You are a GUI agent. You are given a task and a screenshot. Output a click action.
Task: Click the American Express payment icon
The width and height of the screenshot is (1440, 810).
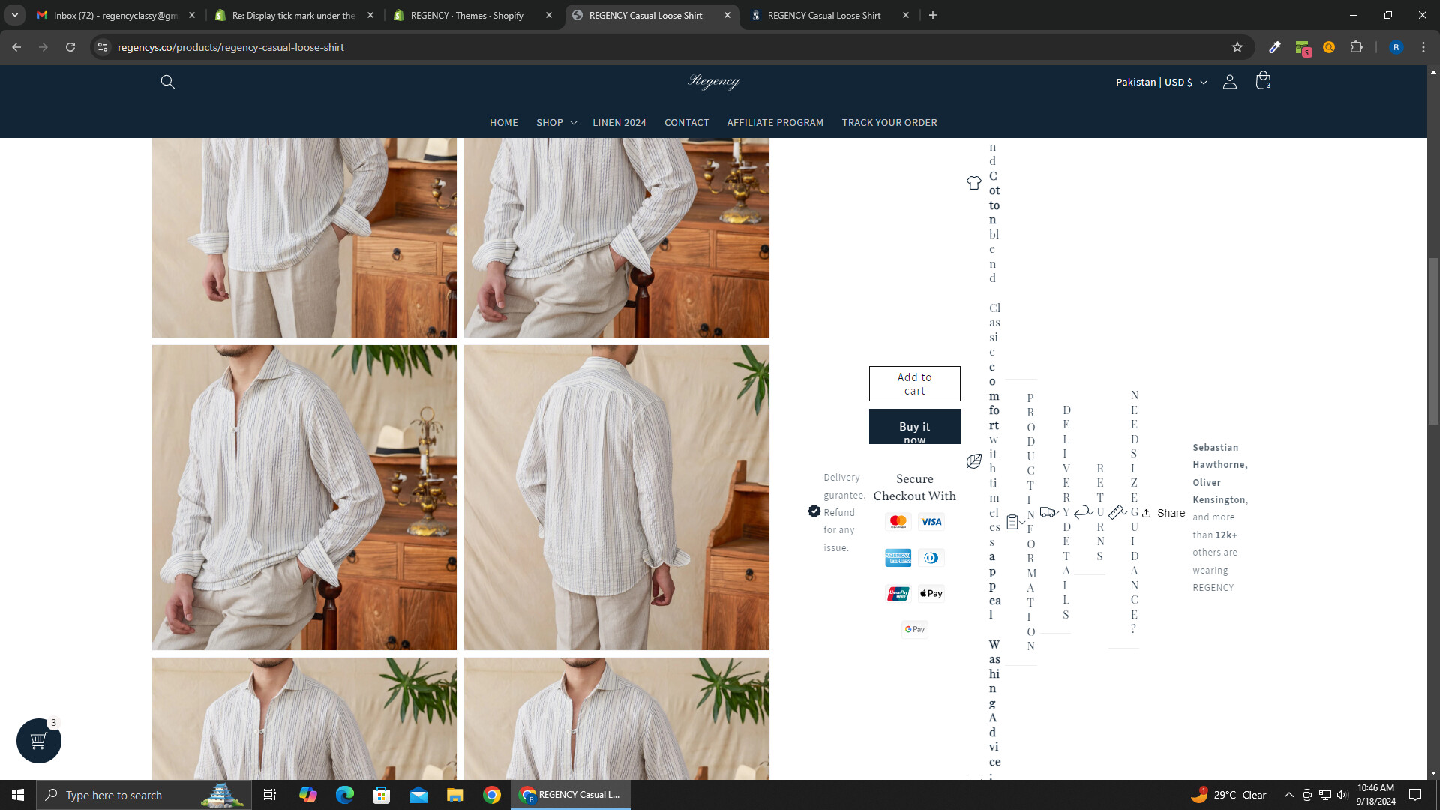898,558
